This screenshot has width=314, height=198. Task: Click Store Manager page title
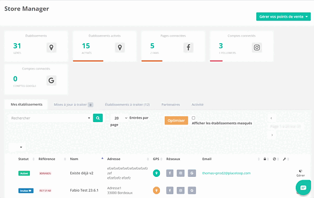(26, 9)
